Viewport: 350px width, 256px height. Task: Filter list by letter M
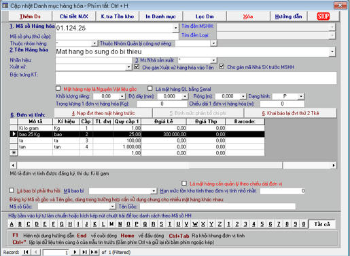click(111, 224)
